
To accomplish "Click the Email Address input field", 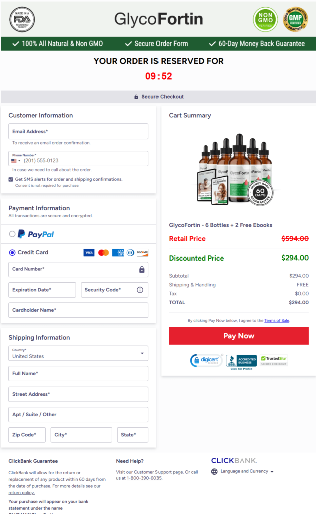I will point(78,131).
